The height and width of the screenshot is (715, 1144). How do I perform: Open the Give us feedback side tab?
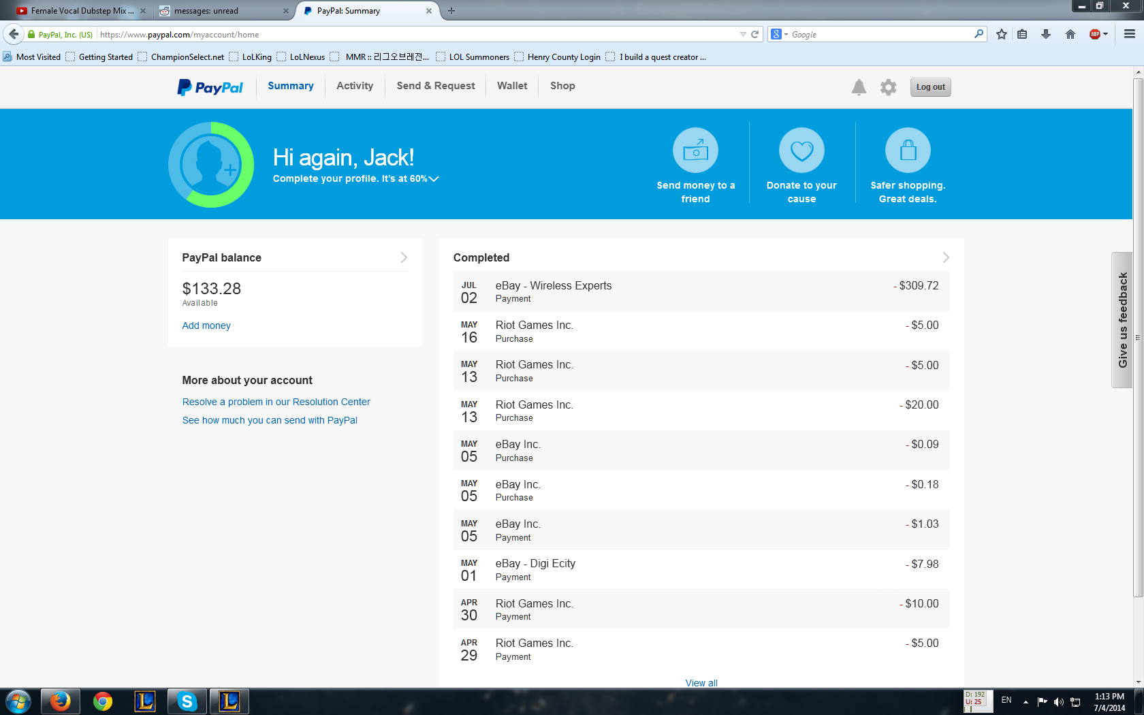(1122, 320)
